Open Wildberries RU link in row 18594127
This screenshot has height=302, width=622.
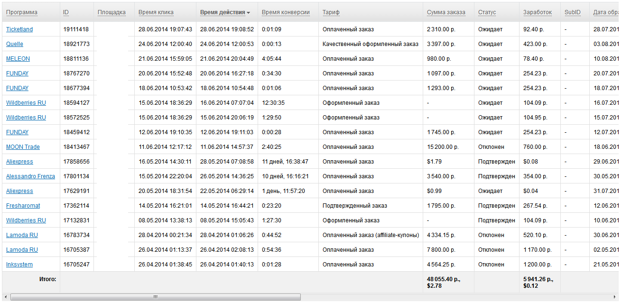[26, 103]
